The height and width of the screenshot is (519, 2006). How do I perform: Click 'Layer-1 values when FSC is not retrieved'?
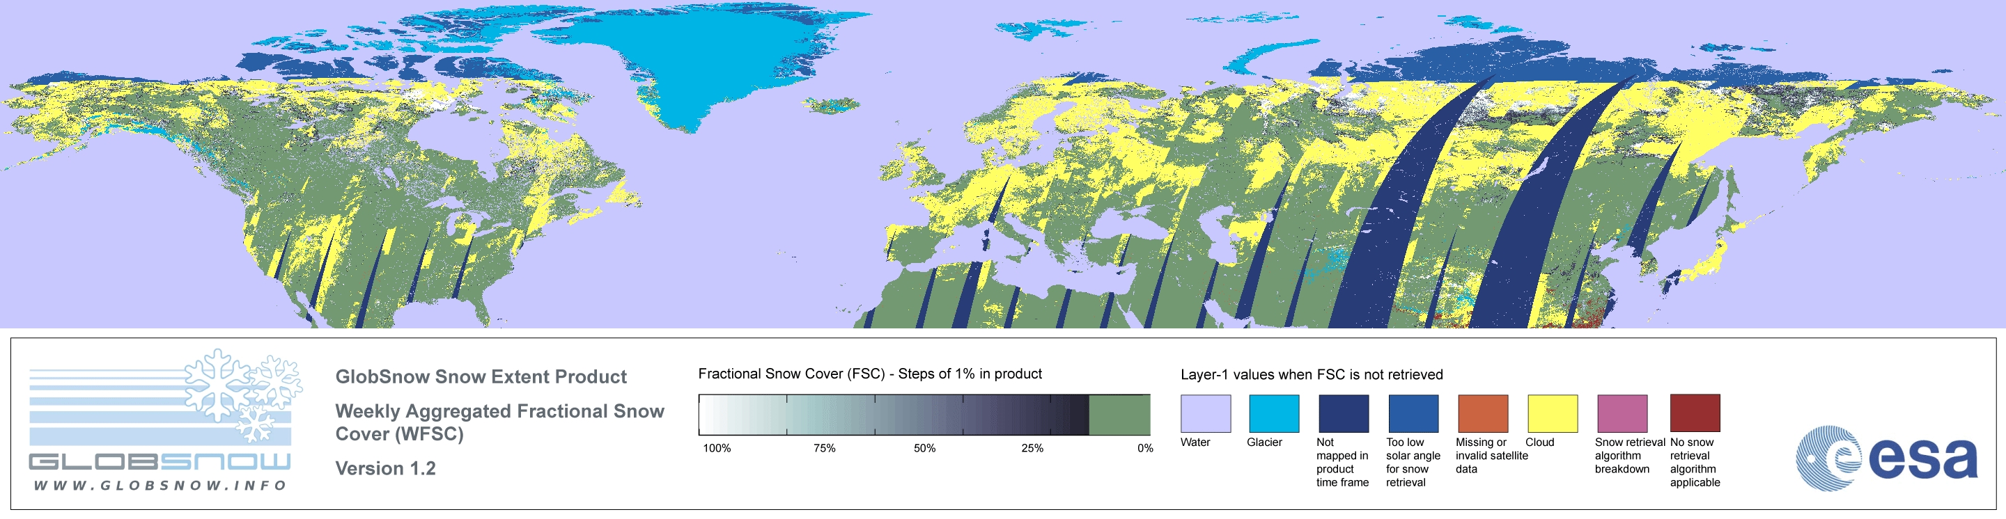1312,374
